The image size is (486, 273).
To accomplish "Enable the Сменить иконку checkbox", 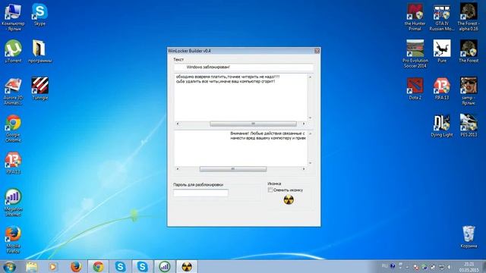I will (x=270, y=190).
